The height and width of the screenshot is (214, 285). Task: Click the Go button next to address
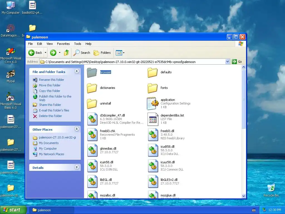point(237,62)
